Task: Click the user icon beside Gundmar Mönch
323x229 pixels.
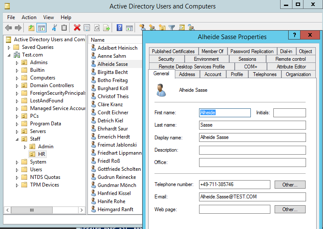Action: pyautogui.click(x=93, y=185)
